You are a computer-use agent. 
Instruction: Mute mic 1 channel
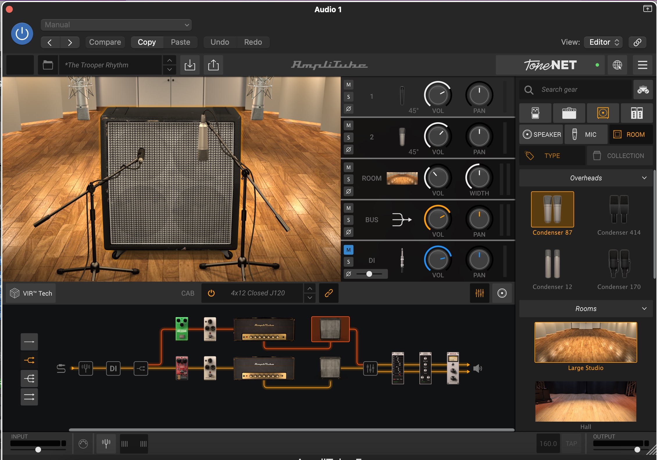coord(348,85)
